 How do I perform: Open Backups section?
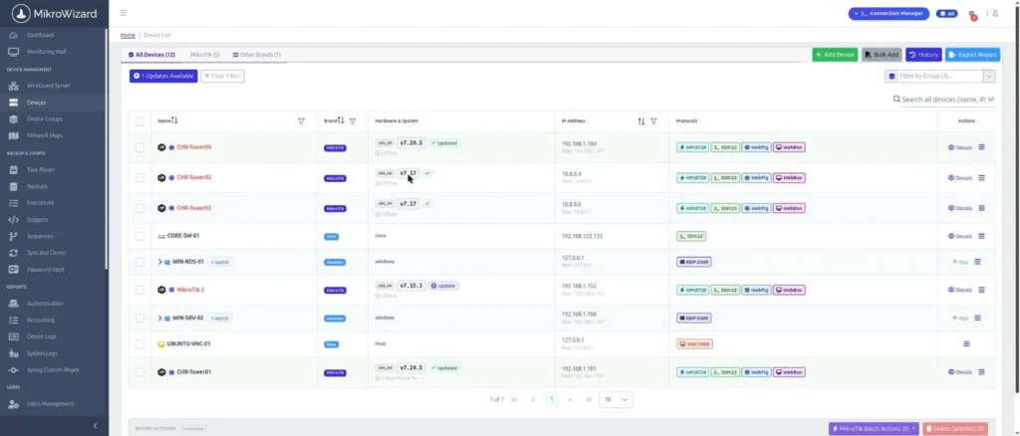tap(37, 186)
